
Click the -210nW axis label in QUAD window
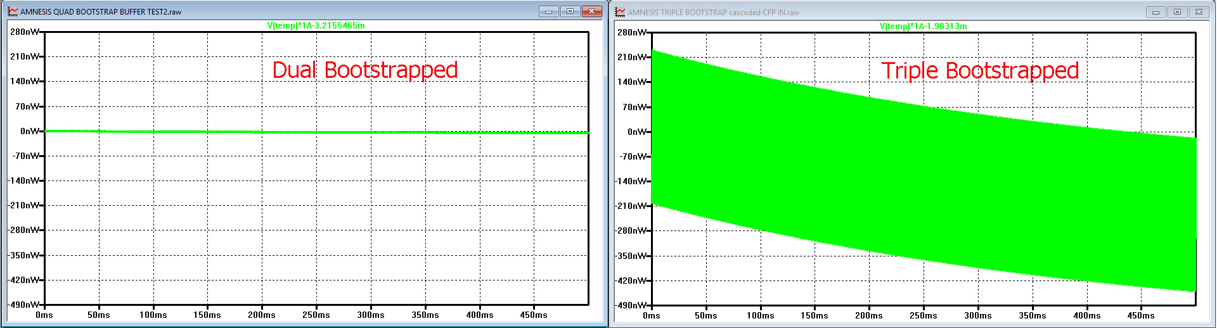click(x=24, y=205)
